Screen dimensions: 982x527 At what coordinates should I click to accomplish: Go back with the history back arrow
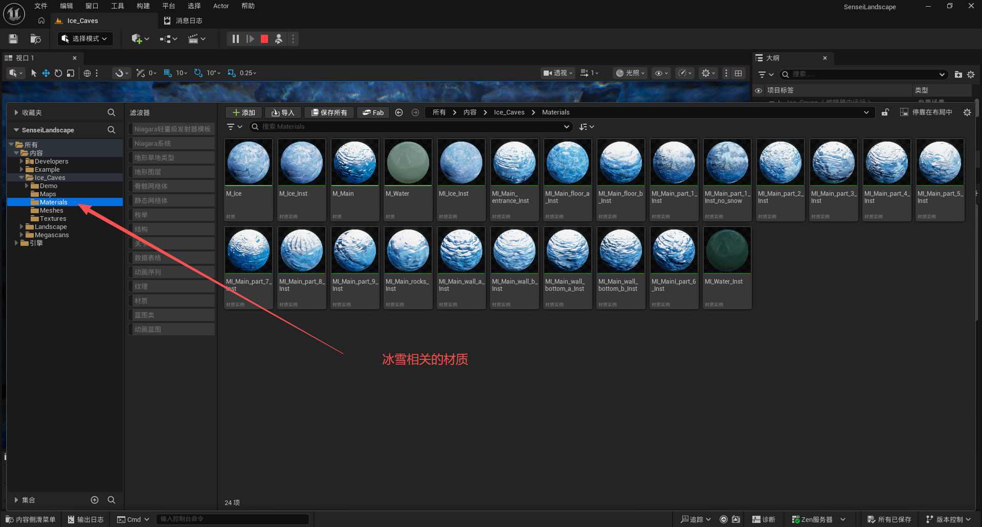[x=399, y=112]
